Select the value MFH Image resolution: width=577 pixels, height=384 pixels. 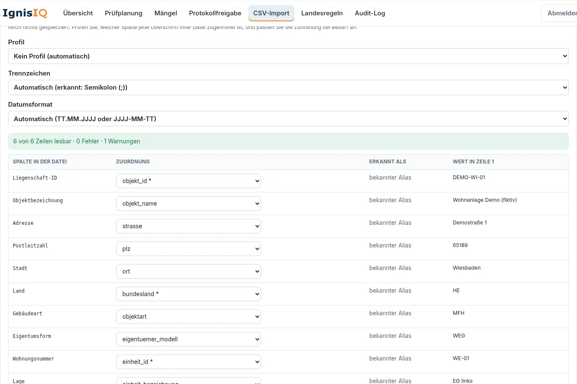click(x=458, y=313)
